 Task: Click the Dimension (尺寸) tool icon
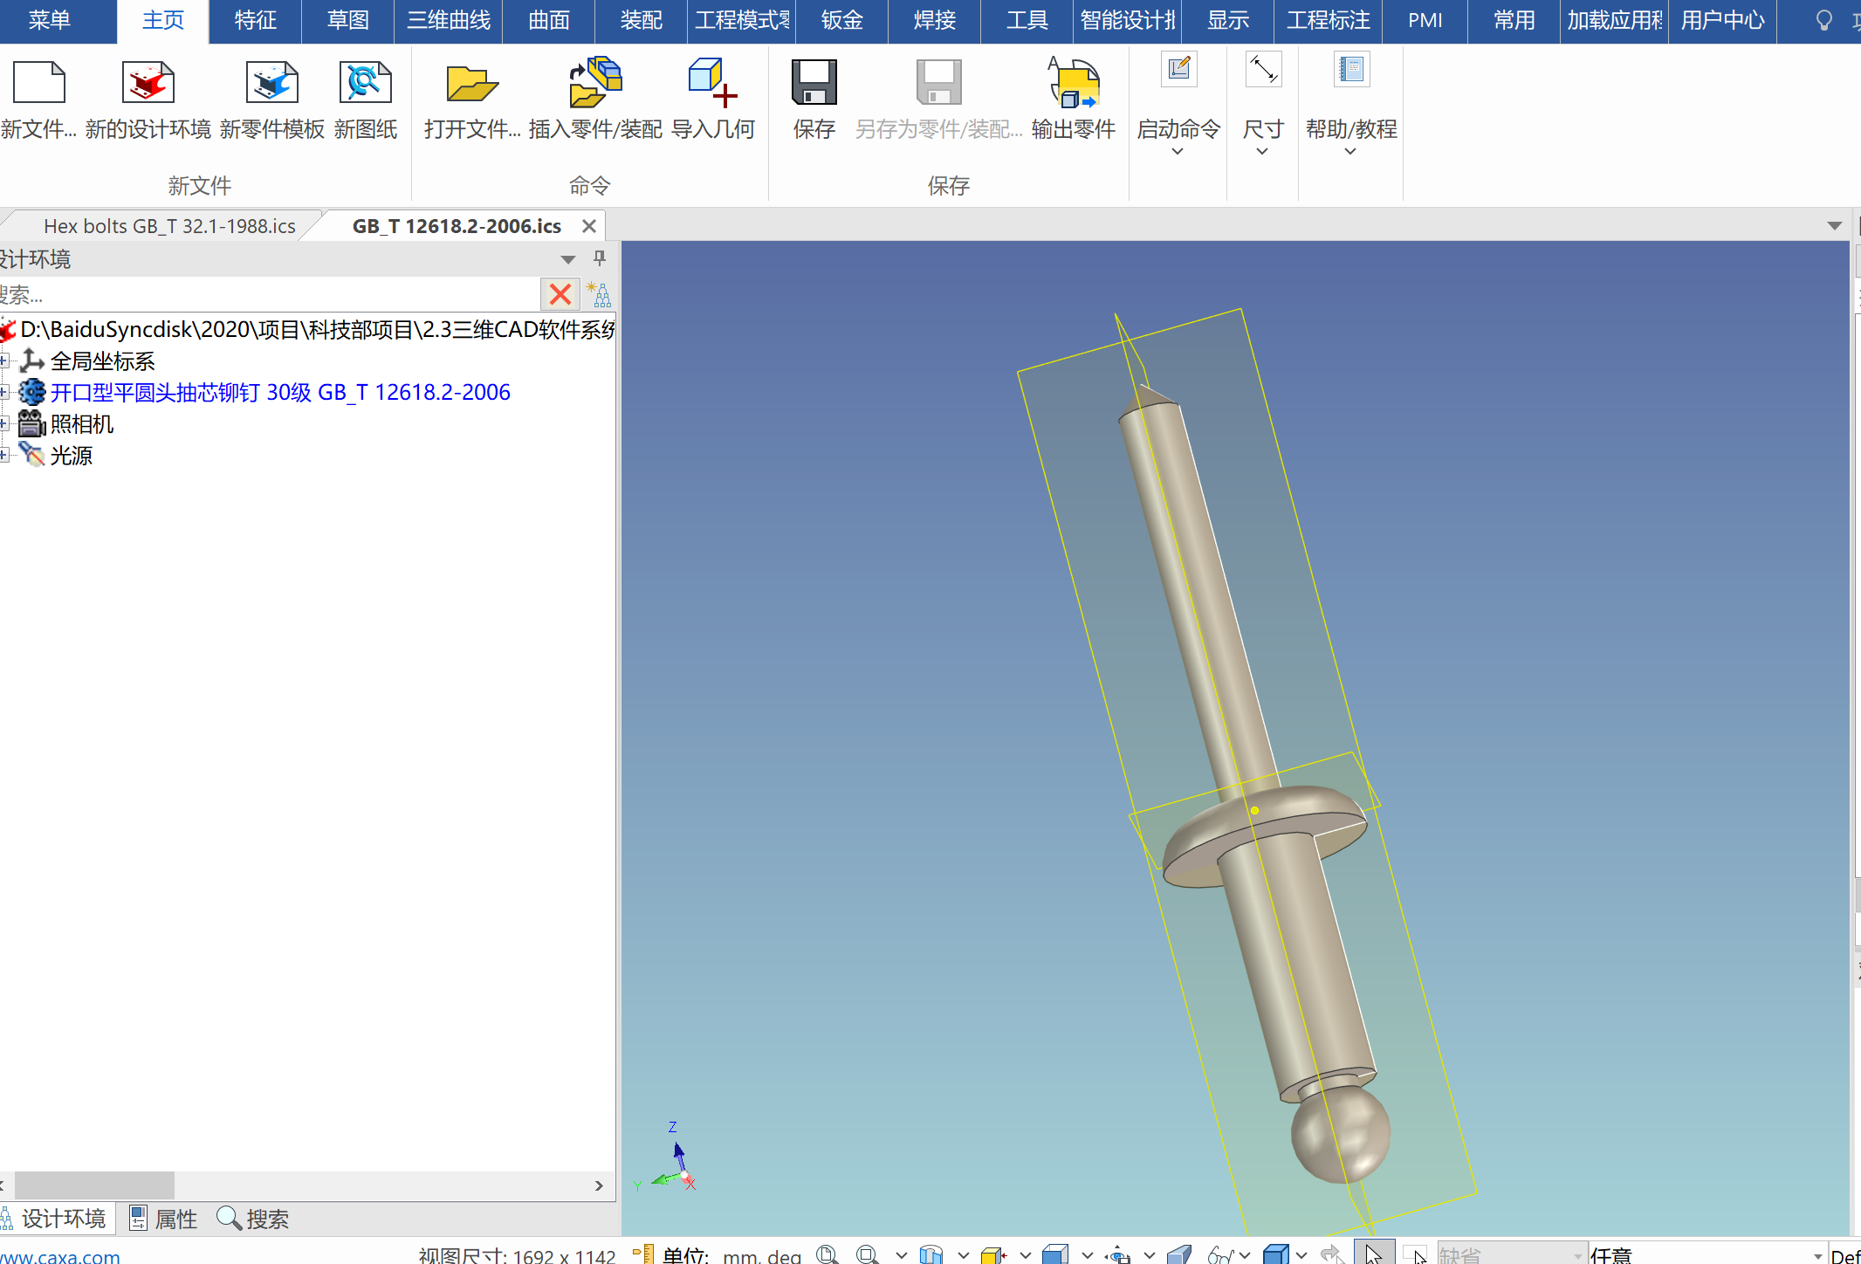coord(1263,69)
